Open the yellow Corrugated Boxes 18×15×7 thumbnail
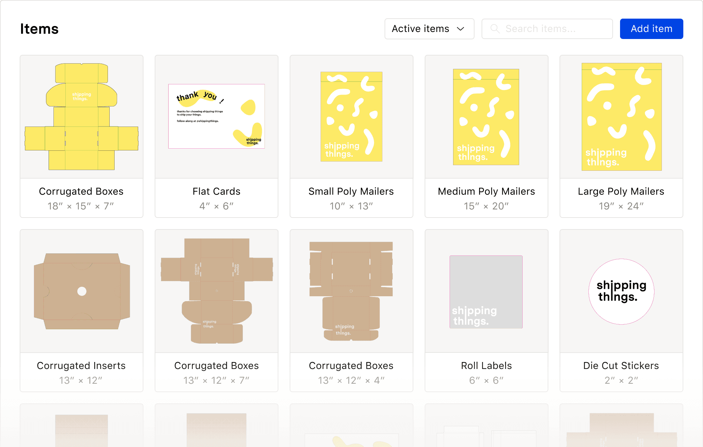The height and width of the screenshot is (447, 703). coord(82,117)
